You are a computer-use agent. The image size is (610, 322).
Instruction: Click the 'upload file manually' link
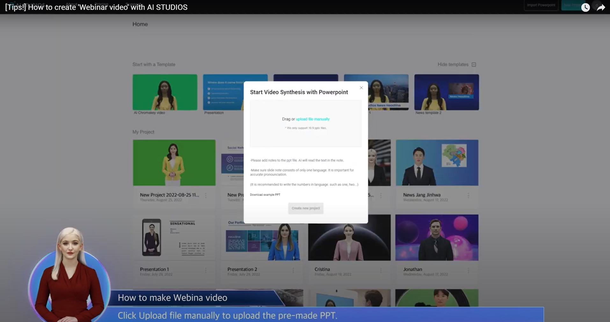[x=313, y=119]
